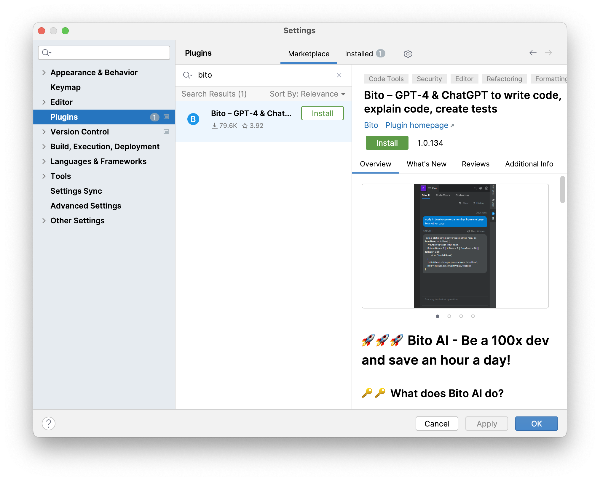600x481 pixels.
Task: Expand Languages & Frameworks section
Action: (x=44, y=161)
